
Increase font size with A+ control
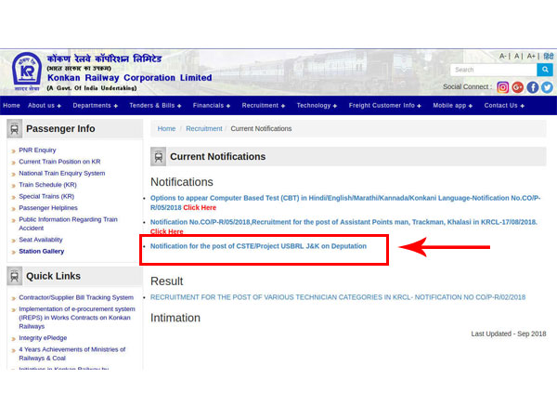click(531, 56)
